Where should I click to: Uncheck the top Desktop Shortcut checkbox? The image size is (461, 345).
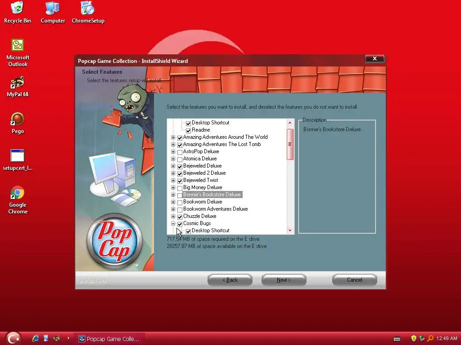coord(189,123)
